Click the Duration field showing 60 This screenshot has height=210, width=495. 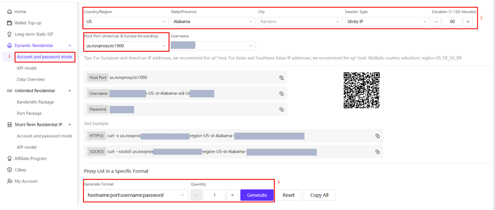click(452, 22)
